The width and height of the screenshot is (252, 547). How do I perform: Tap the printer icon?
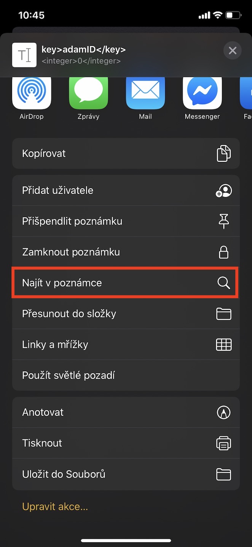click(x=223, y=443)
